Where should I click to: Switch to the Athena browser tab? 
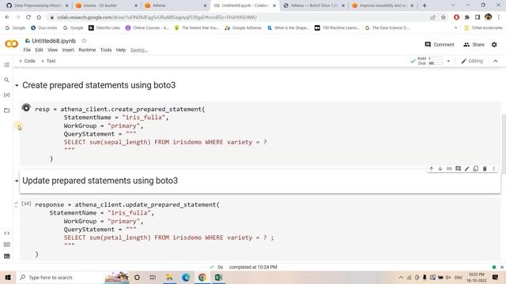pos(176,6)
